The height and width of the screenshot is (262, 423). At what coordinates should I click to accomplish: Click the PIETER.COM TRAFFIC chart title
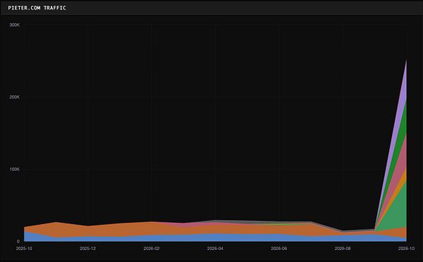[37, 8]
